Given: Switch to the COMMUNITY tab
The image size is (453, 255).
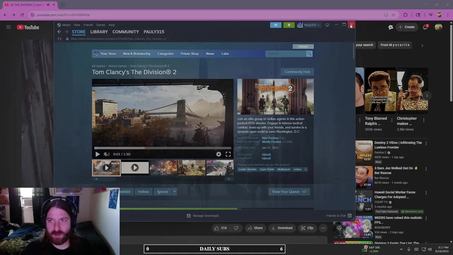Looking at the screenshot, I should coord(126,32).
